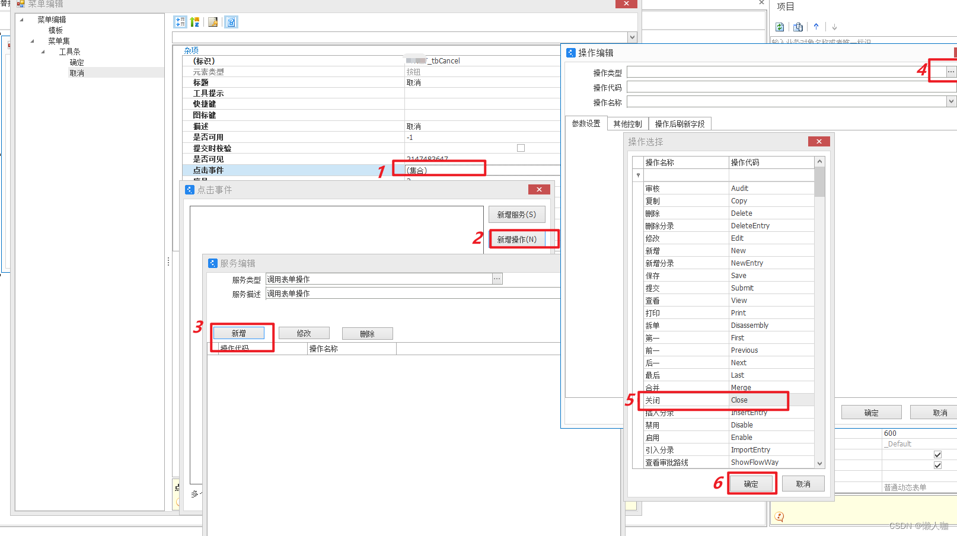Select the 查看审批路线 ShowFlowWay row
The width and height of the screenshot is (957, 536).
(x=729, y=462)
